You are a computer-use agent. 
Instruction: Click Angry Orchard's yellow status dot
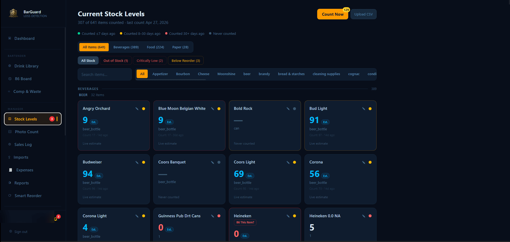point(144,109)
